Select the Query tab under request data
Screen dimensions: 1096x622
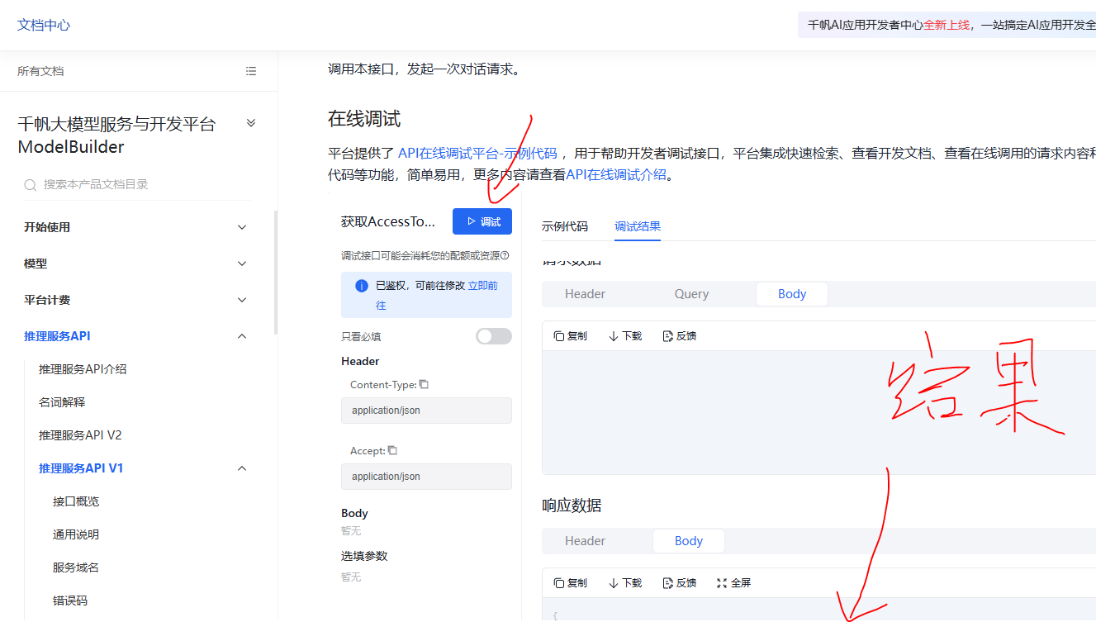[691, 294]
